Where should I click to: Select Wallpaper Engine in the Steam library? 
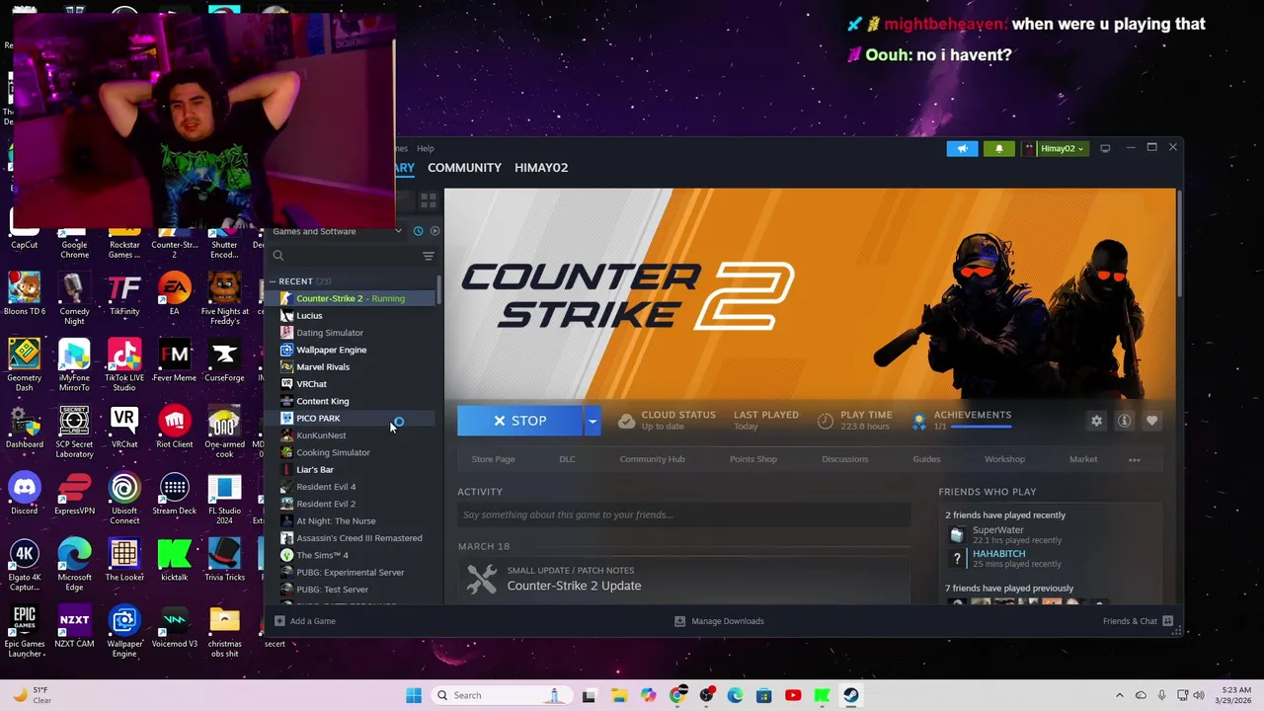point(351,350)
